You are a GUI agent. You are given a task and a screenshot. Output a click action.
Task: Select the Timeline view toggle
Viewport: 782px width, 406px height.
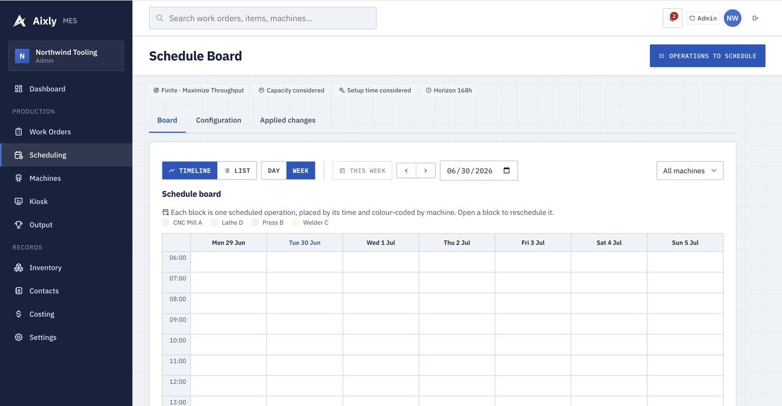tap(190, 171)
